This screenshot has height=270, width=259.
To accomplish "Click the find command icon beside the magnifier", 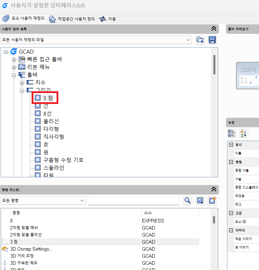I will [x=200, y=201].
